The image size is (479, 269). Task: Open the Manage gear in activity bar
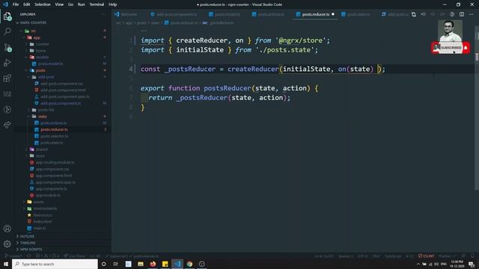[7, 244]
